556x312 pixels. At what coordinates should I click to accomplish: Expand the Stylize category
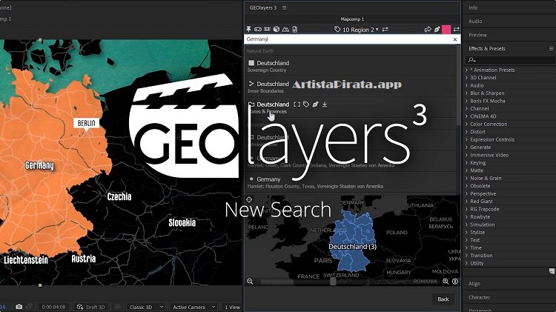[x=466, y=232]
